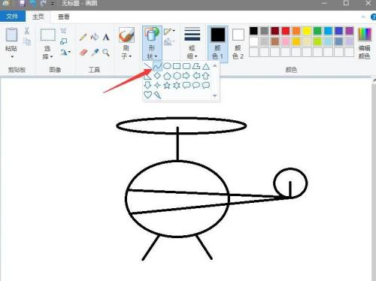Choose the Curve shape in gallery
376x281 pixels.
click(x=157, y=66)
